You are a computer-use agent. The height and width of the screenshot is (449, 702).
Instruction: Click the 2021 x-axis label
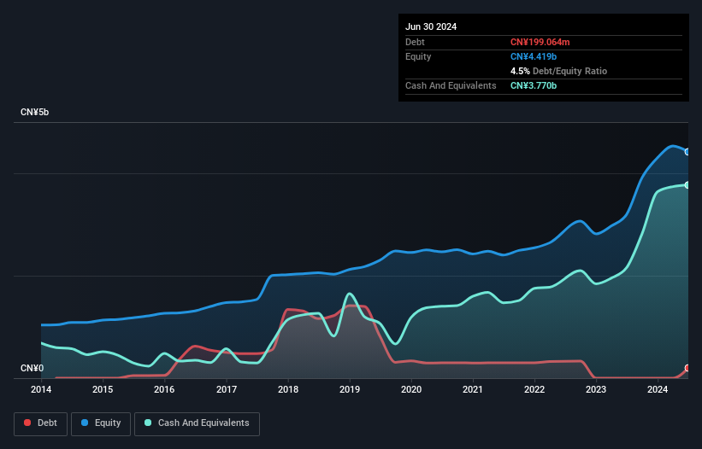(473, 389)
